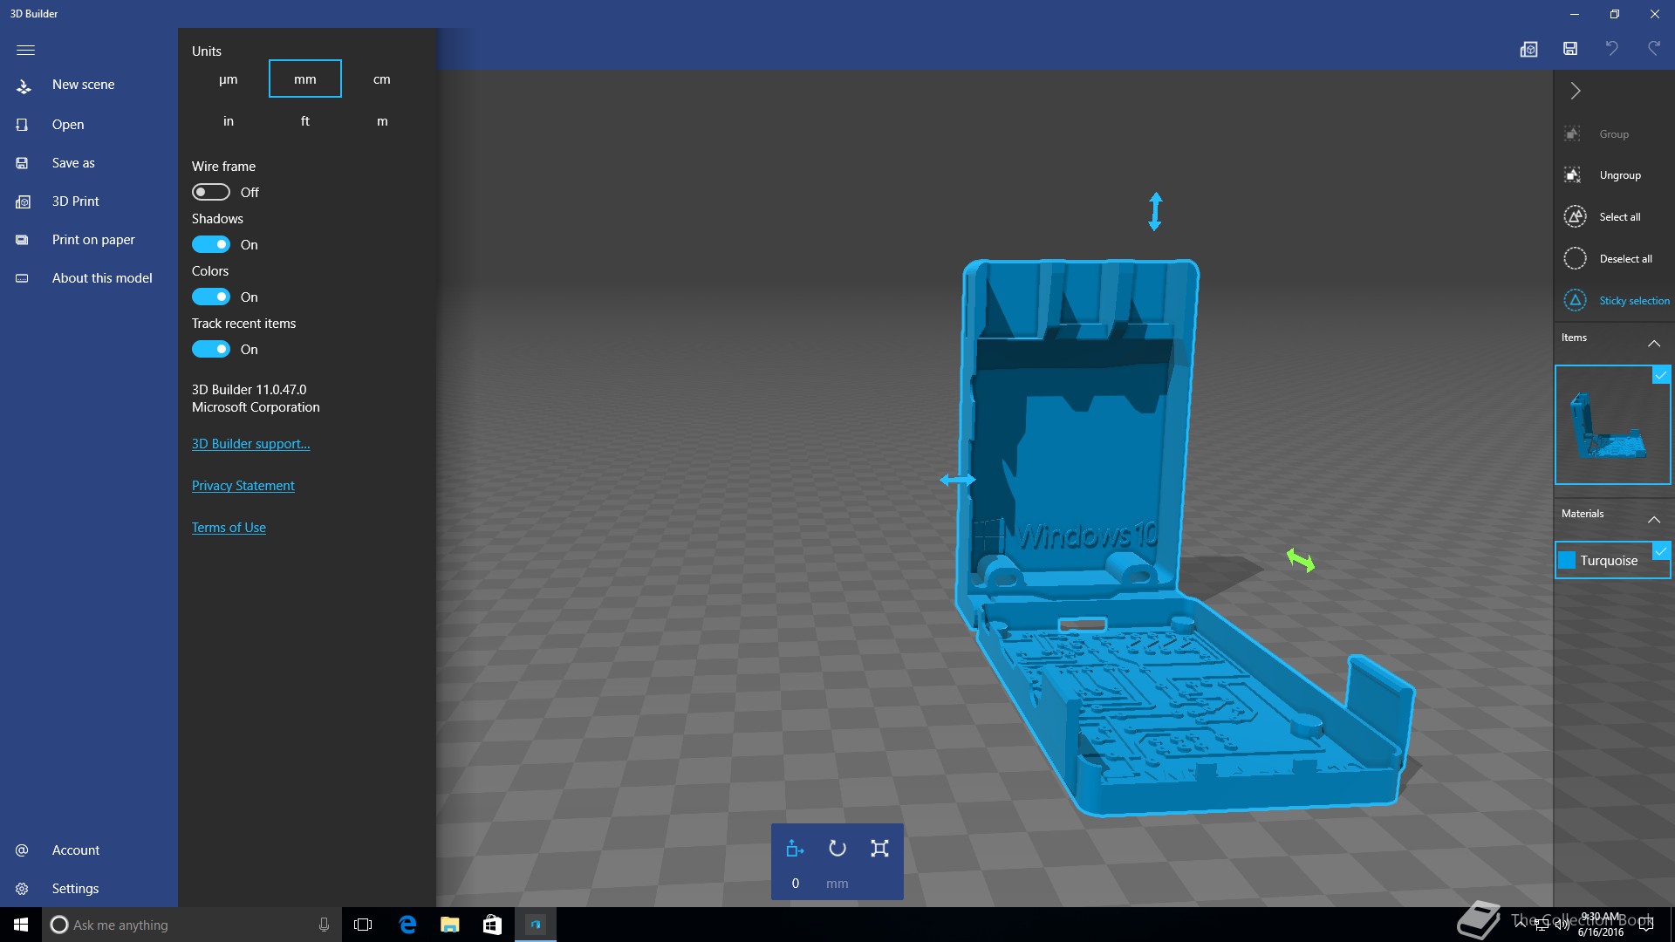1675x942 pixels.
Task: Collapse the Items section
Action: 1654,344
